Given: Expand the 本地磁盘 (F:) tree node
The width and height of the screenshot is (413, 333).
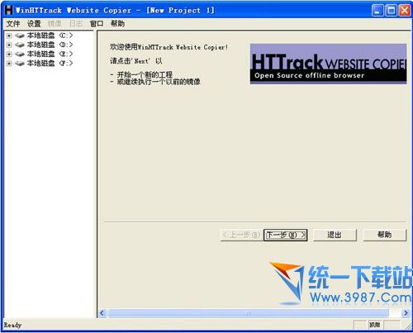Looking at the screenshot, I should coord(9,64).
